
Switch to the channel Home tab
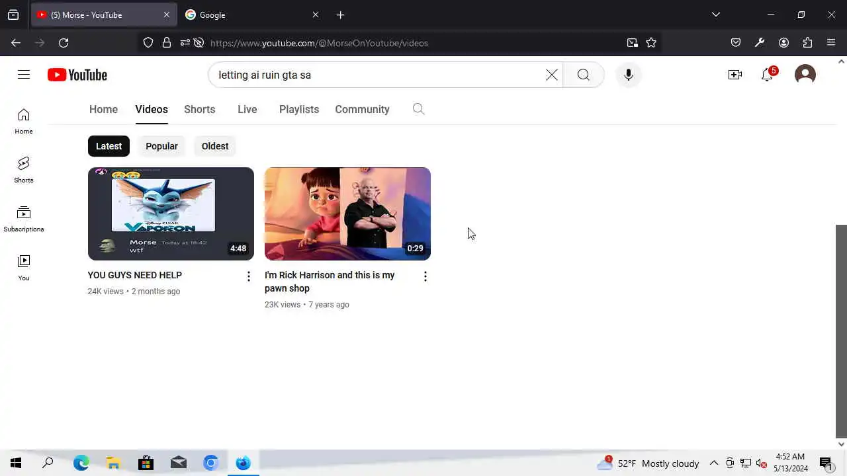pyautogui.click(x=103, y=109)
